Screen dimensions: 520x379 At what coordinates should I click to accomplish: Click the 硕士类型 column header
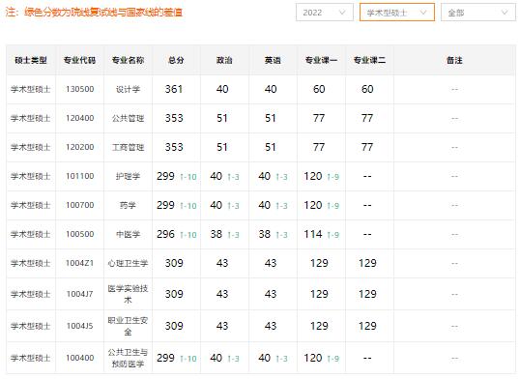point(31,60)
